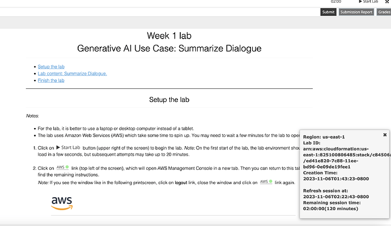The image size is (391, 226).
Task: Click the expand icon beside Start Lab
Action: tap(387, 2)
